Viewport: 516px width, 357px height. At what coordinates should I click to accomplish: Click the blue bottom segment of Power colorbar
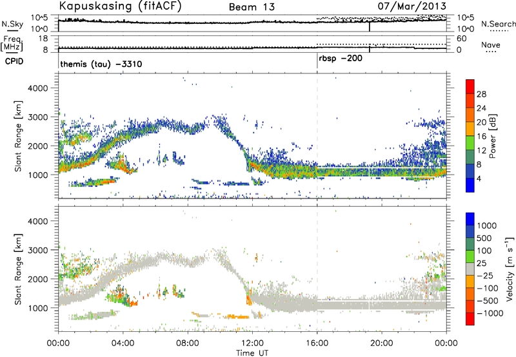point(470,185)
